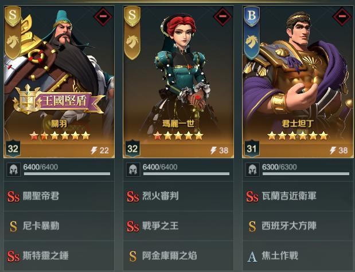
Task: Click the helmet troop icon under 君士坦丁
Action: click(x=252, y=169)
